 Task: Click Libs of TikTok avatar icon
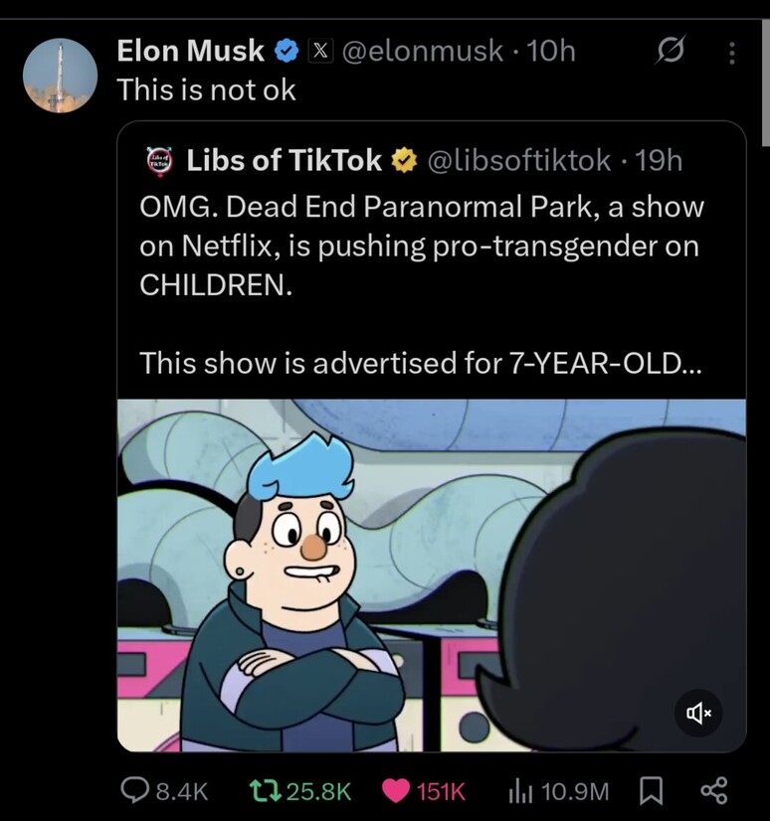coord(159,160)
